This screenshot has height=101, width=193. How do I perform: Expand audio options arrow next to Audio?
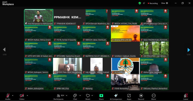13,95
